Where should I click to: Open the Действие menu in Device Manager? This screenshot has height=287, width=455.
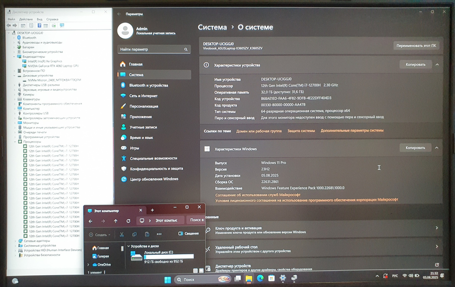point(26,19)
